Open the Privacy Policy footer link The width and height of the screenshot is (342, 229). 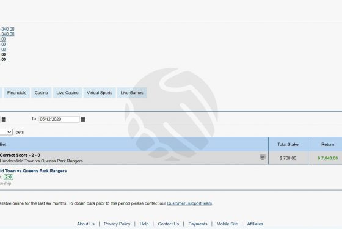click(x=117, y=224)
